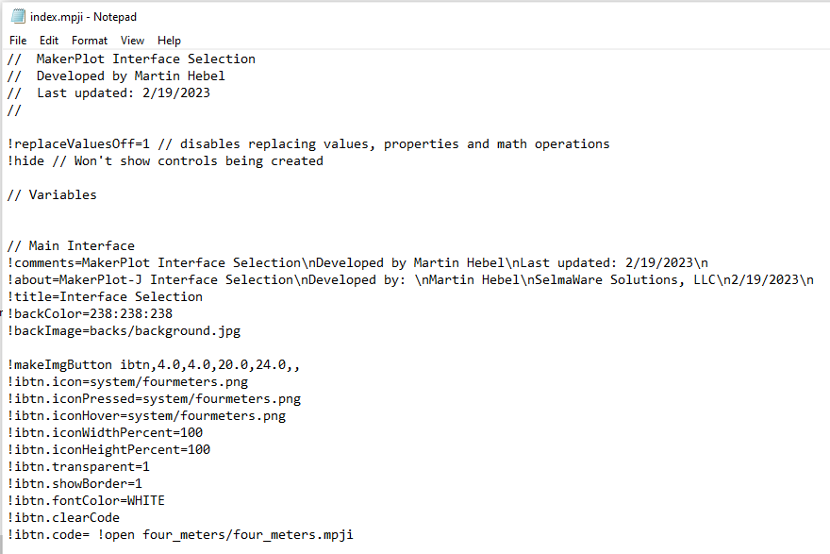Click the index.mpji - Notepad window title

[83, 17]
